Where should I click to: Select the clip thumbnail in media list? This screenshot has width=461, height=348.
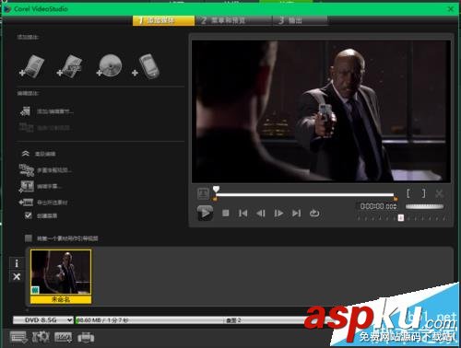[61, 276]
